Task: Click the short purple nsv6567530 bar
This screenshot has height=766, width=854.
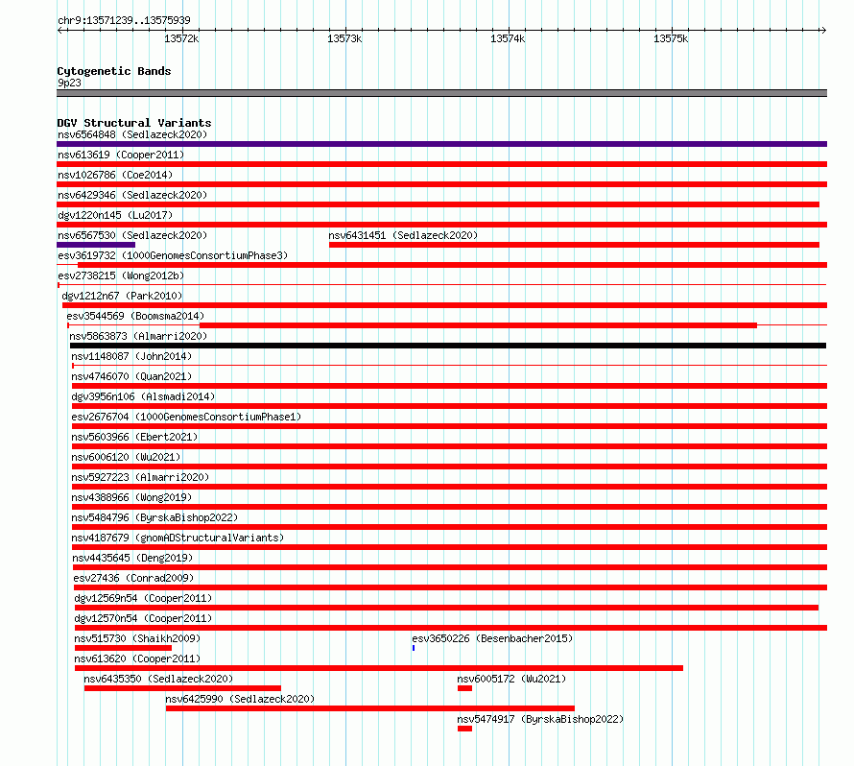Action: (x=96, y=245)
